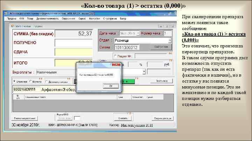Image resolution: width=252 pixels, height=141 pixels.
Task: Click the barcode field 000016820111
Action: 27,89
